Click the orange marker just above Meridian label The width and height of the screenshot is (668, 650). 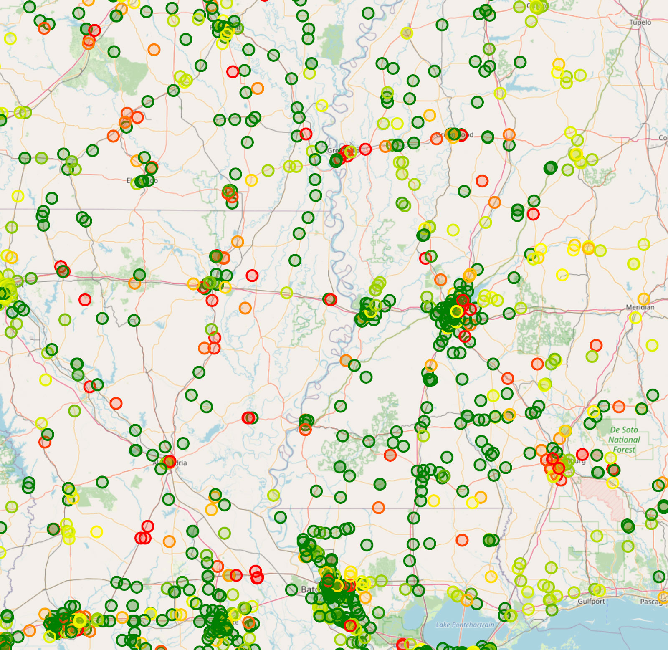pyautogui.click(x=643, y=299)
